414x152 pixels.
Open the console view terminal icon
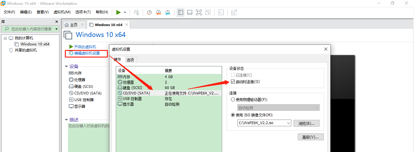[221, 12]
